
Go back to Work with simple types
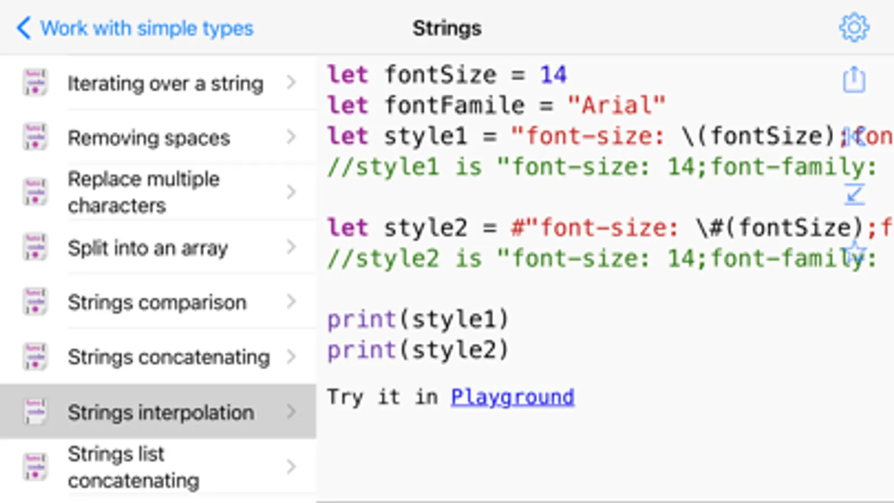pyautogui.click(x=135, y=28)
